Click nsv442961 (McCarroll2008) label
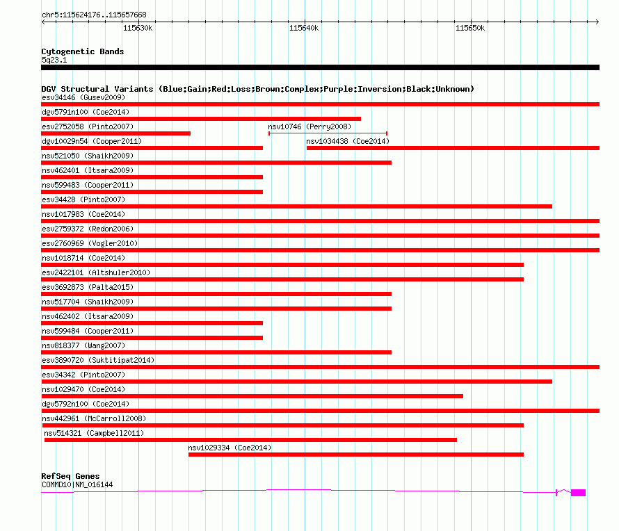This screenshot has height=531, width=619. (x=94, y=418)
